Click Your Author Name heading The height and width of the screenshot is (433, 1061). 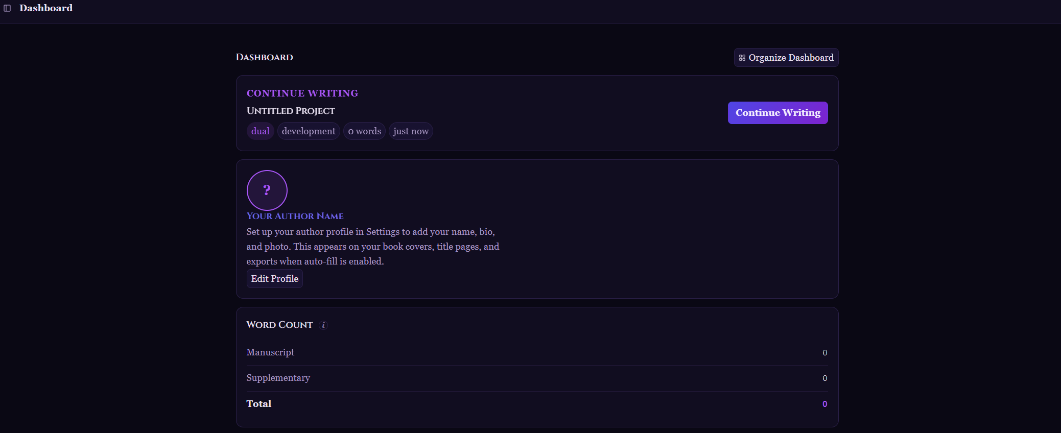[x=295, y=216]
